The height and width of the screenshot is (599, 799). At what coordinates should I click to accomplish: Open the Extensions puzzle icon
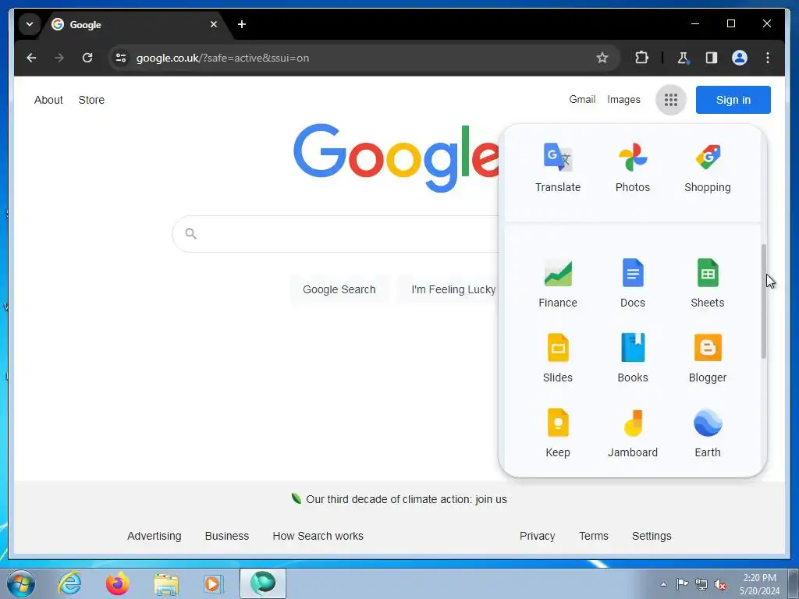pyautogui.click(x=641, y=58)
